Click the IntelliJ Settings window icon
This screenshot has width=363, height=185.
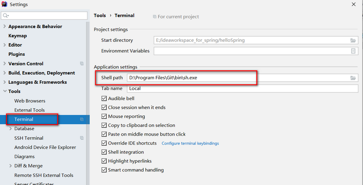pos(5,5)
